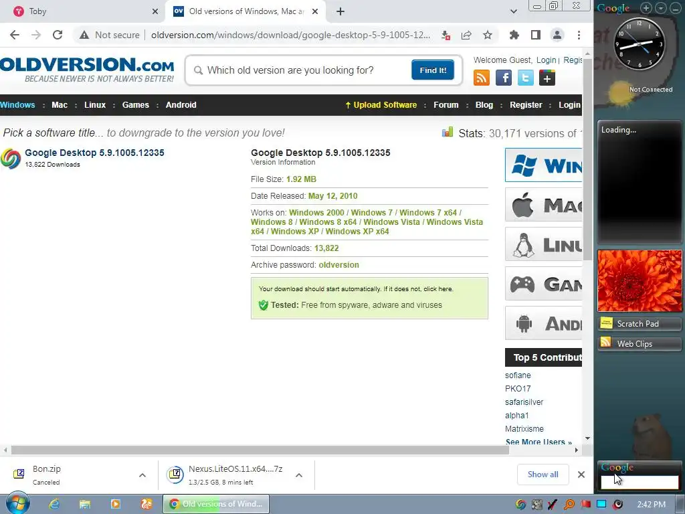
Task: Open the Scratch Pad gadget
Action: pyautogui.click(x=639, y=324)
